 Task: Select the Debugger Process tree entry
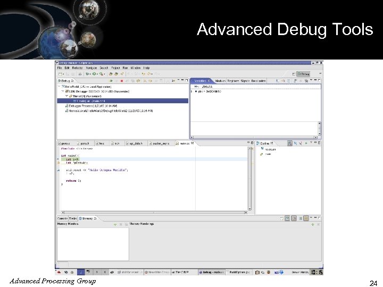coord(91,106)
